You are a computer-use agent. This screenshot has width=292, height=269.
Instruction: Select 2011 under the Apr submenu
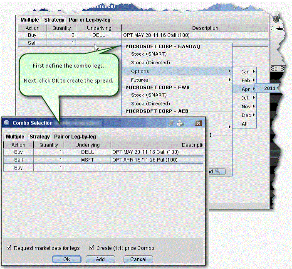(270, 88)
